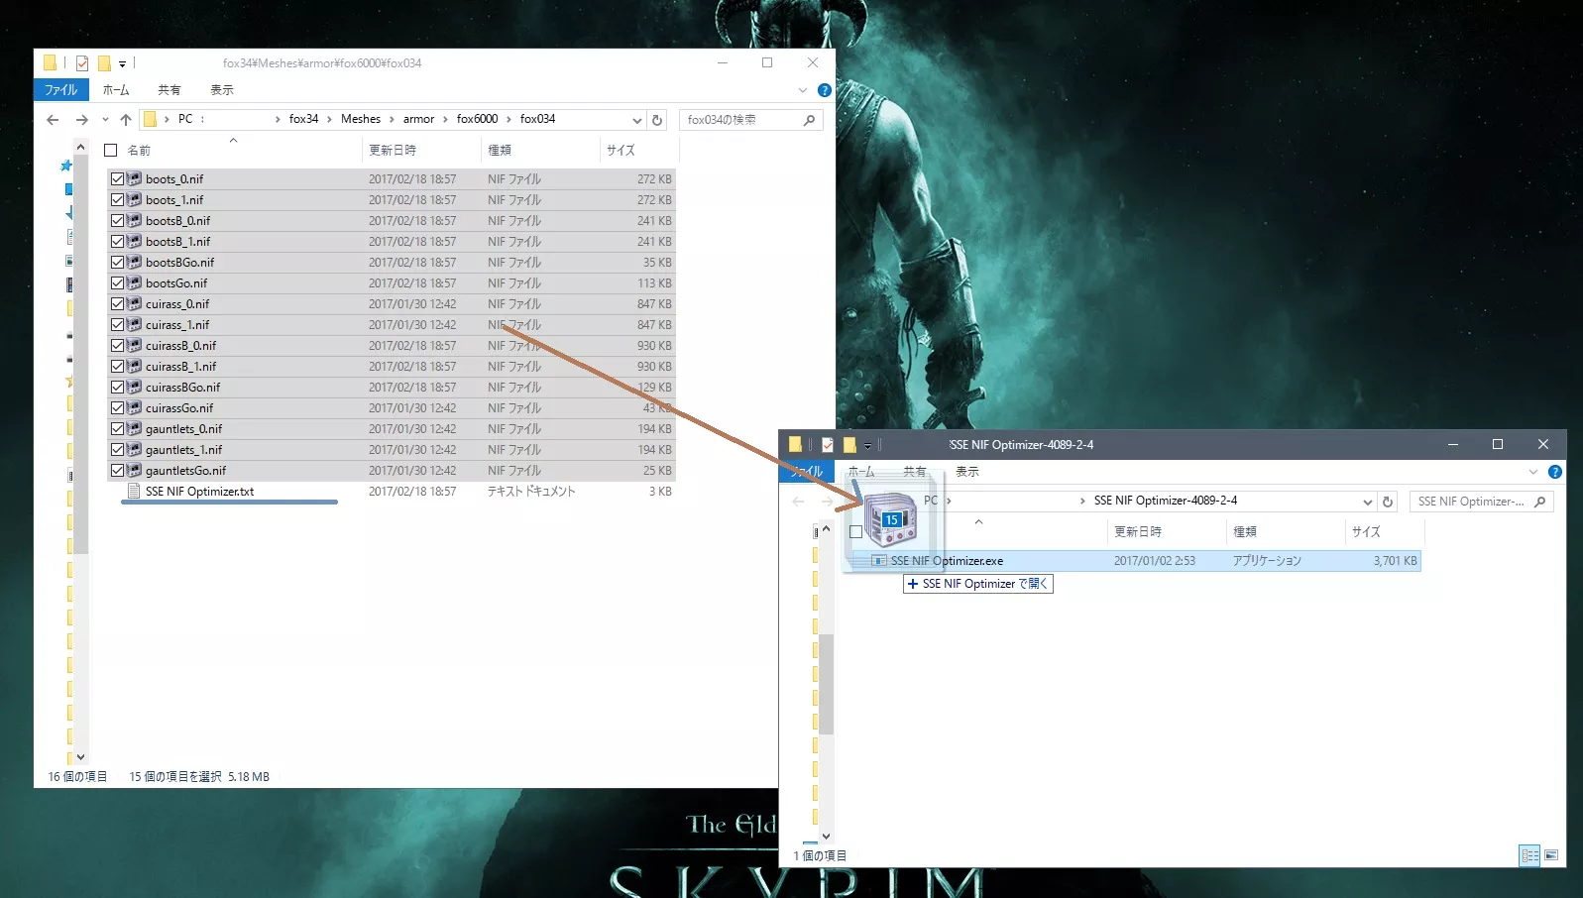Open help in fox034 window

coord(824,90)
